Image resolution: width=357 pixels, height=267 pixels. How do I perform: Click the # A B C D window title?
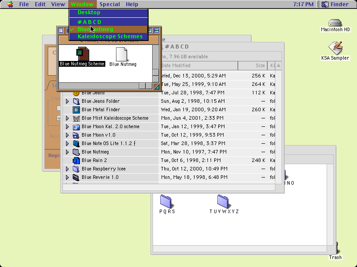pyautogui.click(x=177, y=47)
